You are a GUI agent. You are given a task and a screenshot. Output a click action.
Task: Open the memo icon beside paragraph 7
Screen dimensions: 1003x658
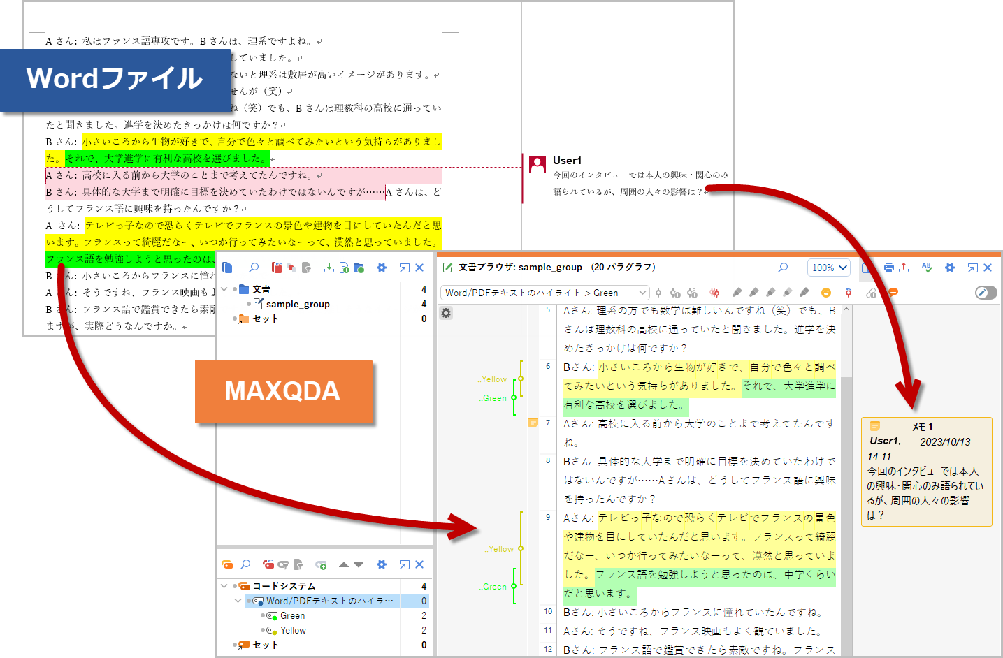(x=533, y=423)
